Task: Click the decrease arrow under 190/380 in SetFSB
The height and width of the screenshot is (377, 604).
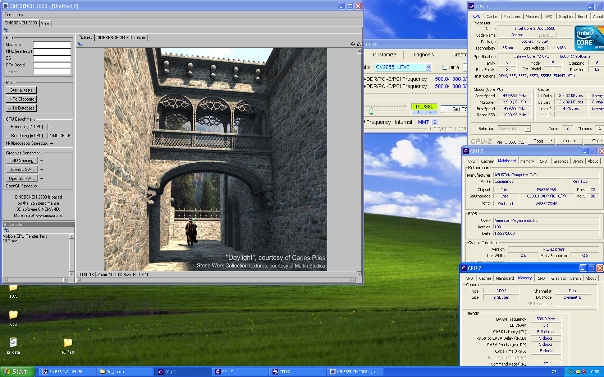Action: tap(418, 112)
